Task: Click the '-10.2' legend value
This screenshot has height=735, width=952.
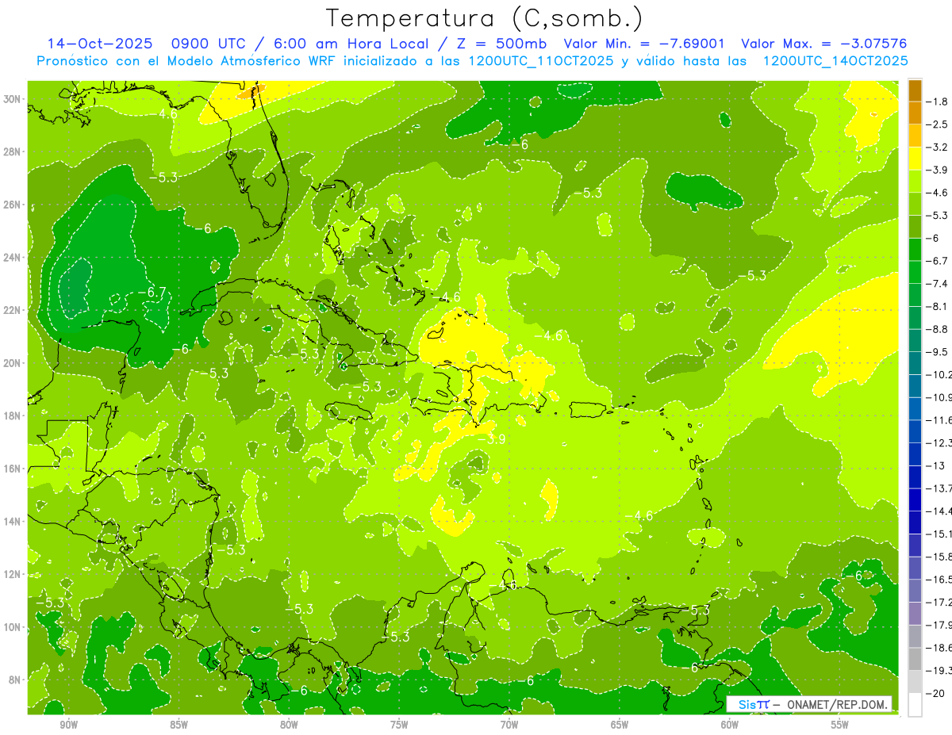Action: [x=939, y=374]
